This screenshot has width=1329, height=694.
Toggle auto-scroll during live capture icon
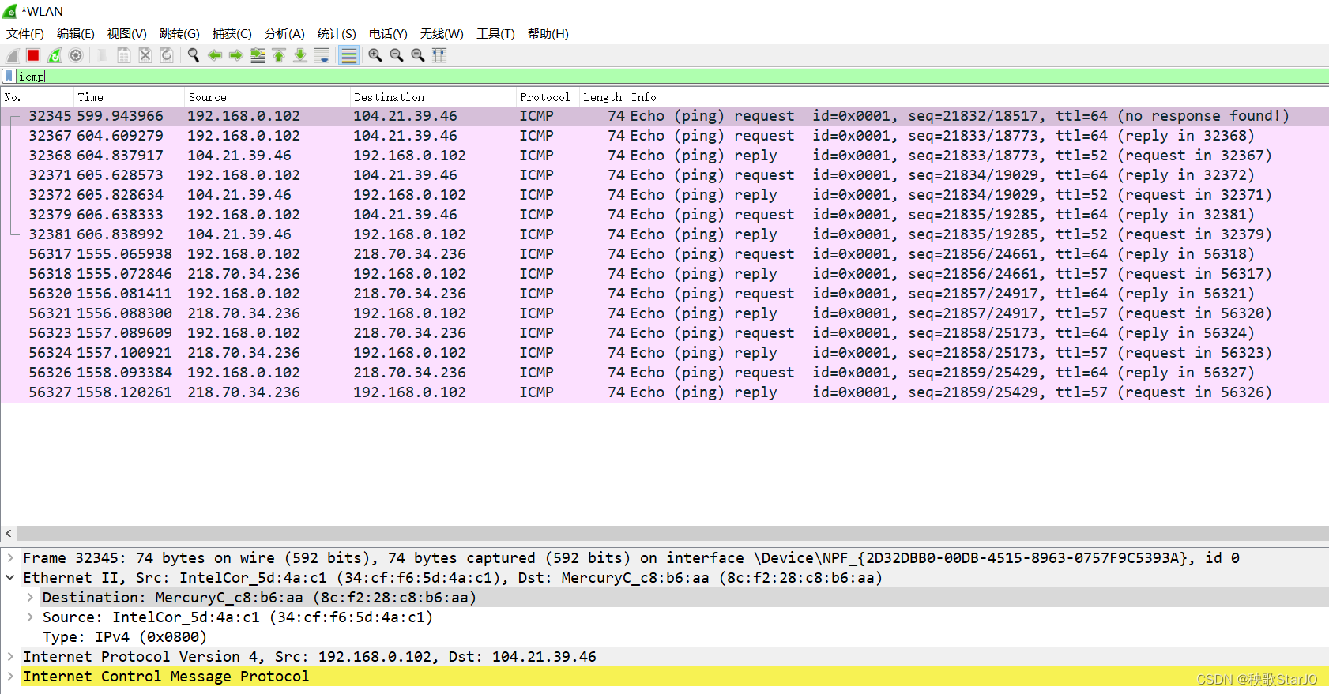pyautogui.click(x=322, y=55)
